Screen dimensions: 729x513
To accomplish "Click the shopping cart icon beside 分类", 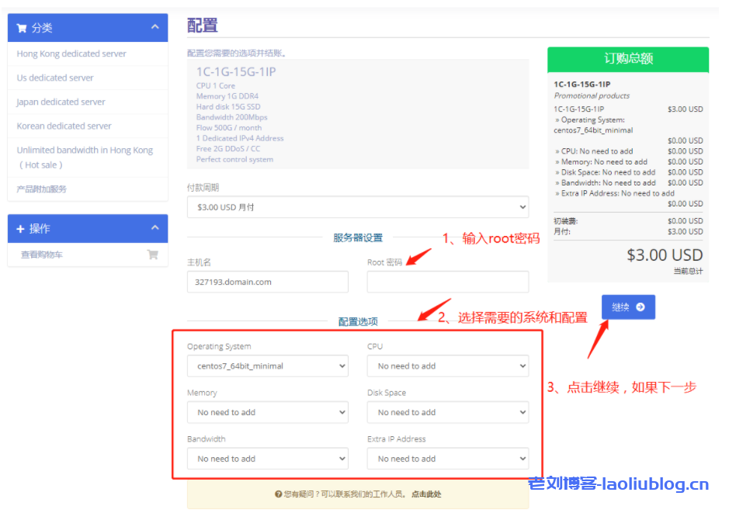I will coord(21,28).
